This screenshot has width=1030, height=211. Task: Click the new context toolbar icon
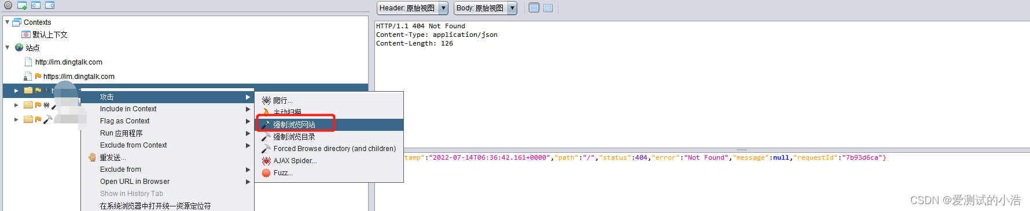coord(22,6)
